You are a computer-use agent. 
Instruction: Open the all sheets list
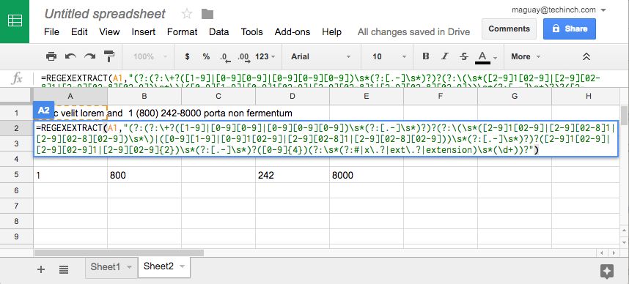[63, 269]
